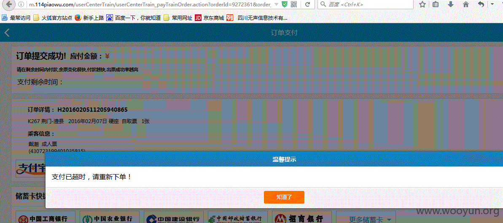Open 火狐官方站点 bookmark folder
The width and height of the screenshot is (503, 223).
point(53,18)
